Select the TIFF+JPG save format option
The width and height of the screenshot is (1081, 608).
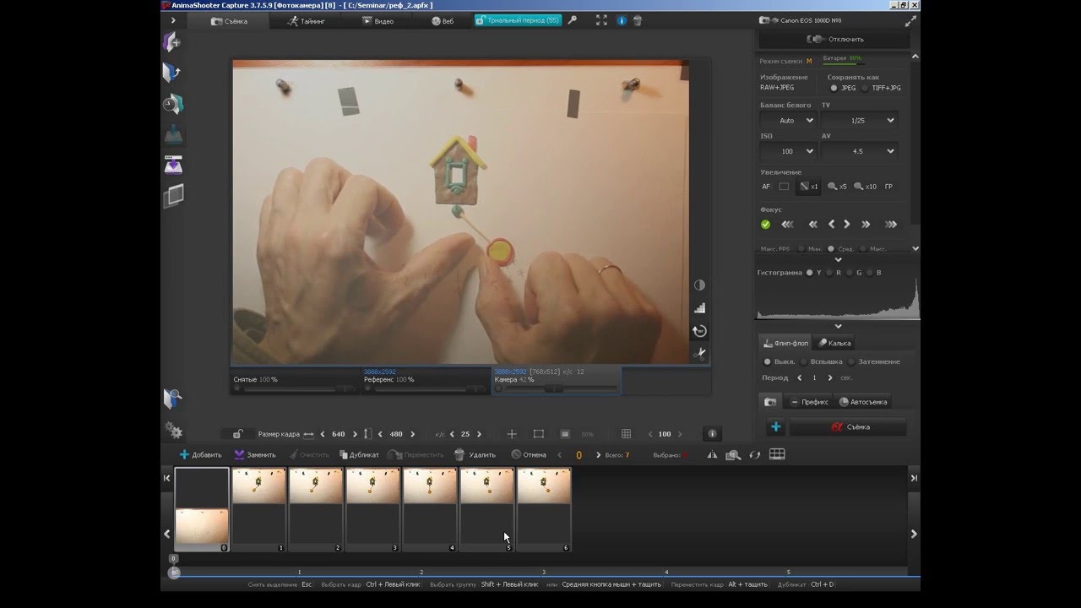(x=866, y=88)
